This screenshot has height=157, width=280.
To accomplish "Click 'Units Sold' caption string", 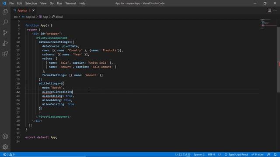I will (98, 63).
